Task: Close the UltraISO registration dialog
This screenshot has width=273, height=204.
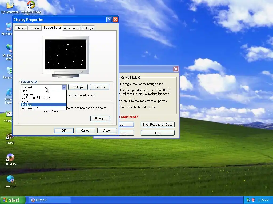Action: [x=176, y=69]
